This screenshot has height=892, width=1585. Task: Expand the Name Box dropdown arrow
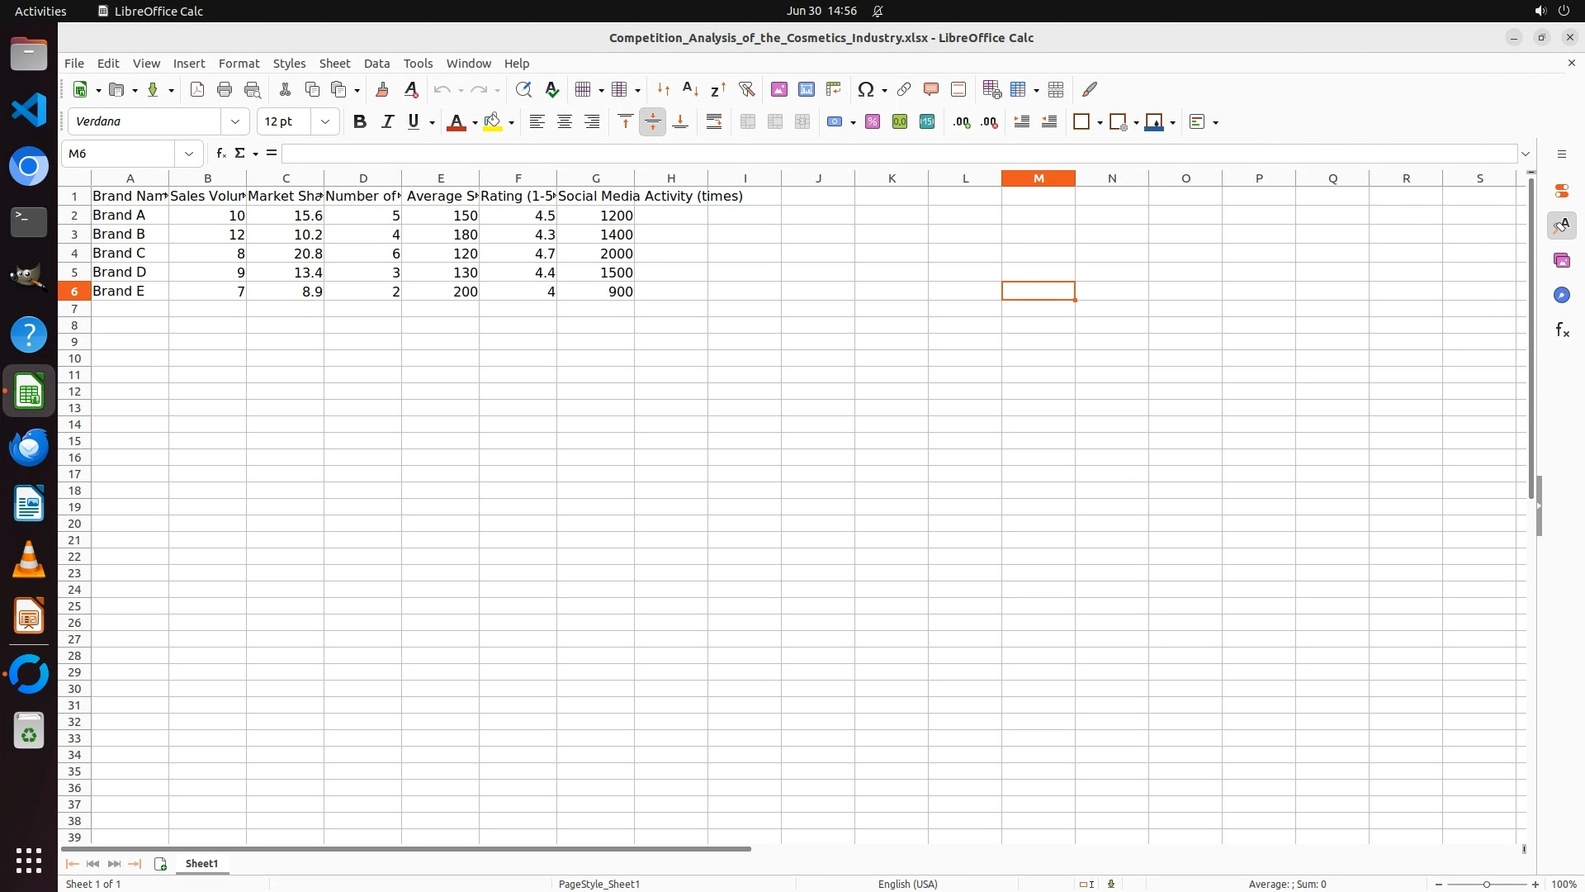(x=189, y=154)
